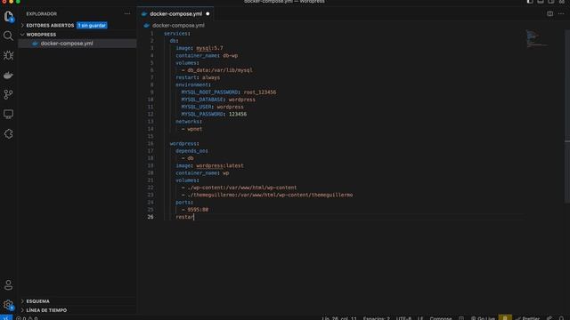Change the Compose language mode
This screenshot has height=320, width=570.
[x=441, y=318]
